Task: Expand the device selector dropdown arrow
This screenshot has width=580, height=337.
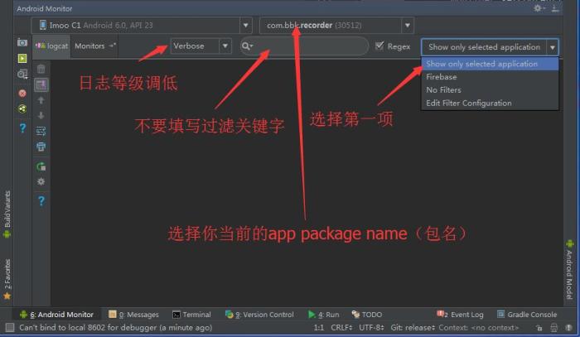Action: pyautogui.click(x=245, y=26)
